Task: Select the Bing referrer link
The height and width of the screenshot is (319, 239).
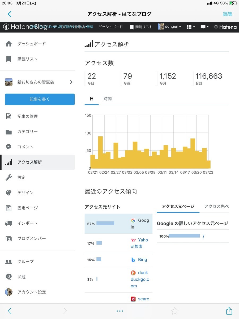Action: (x=142, y=259)
